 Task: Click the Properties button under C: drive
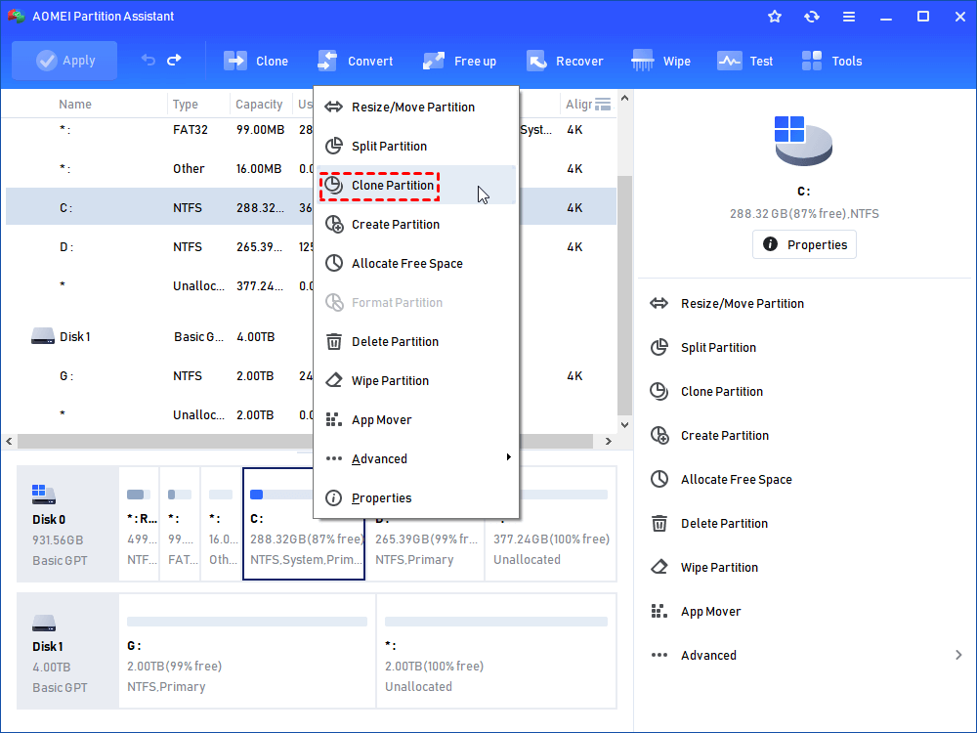[804, 244]
